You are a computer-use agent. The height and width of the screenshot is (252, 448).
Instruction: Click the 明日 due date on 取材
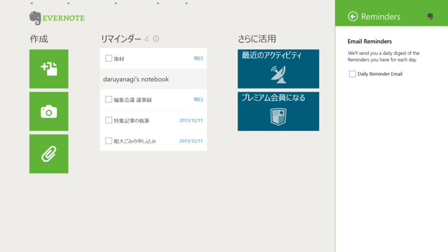(198, 58)
